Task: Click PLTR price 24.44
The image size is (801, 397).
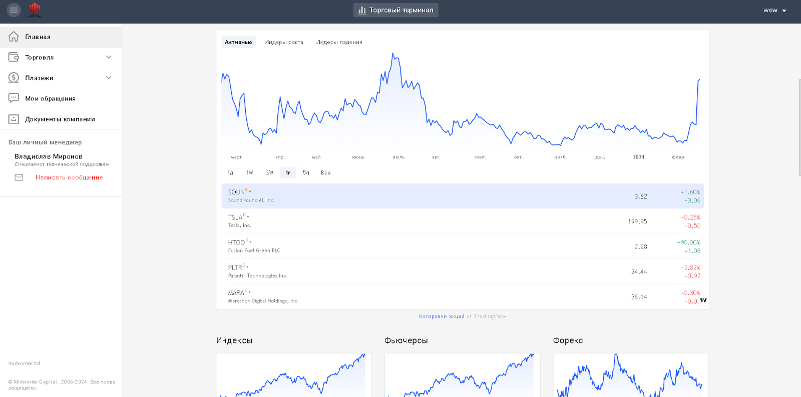Action: coord(639,272)
